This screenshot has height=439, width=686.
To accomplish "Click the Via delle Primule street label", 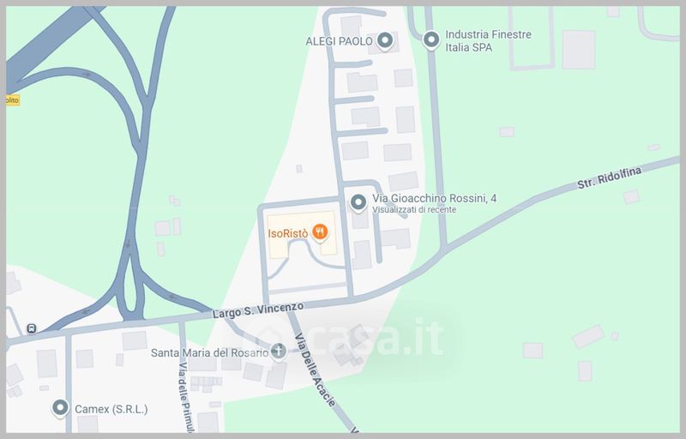I will pyautogui.click(x=184, y=397).
